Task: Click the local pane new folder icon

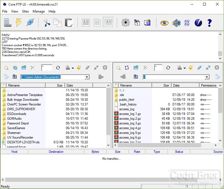Action: point(24,68)
